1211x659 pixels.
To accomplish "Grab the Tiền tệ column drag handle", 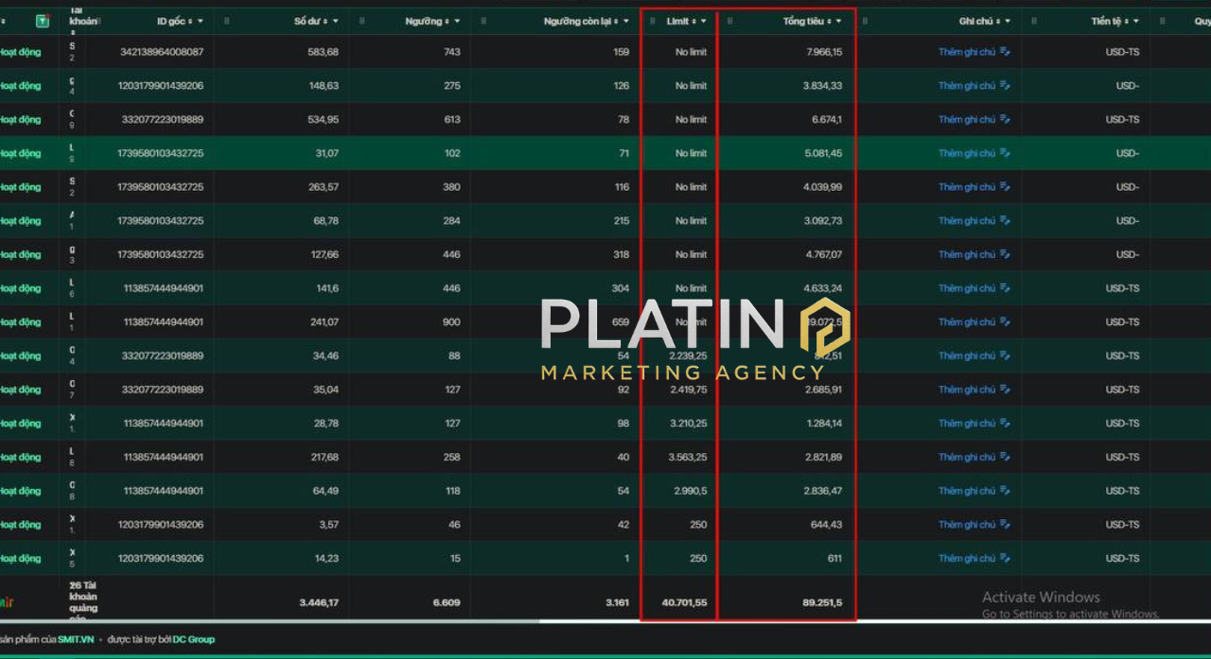I will (x=1033, y=21).
